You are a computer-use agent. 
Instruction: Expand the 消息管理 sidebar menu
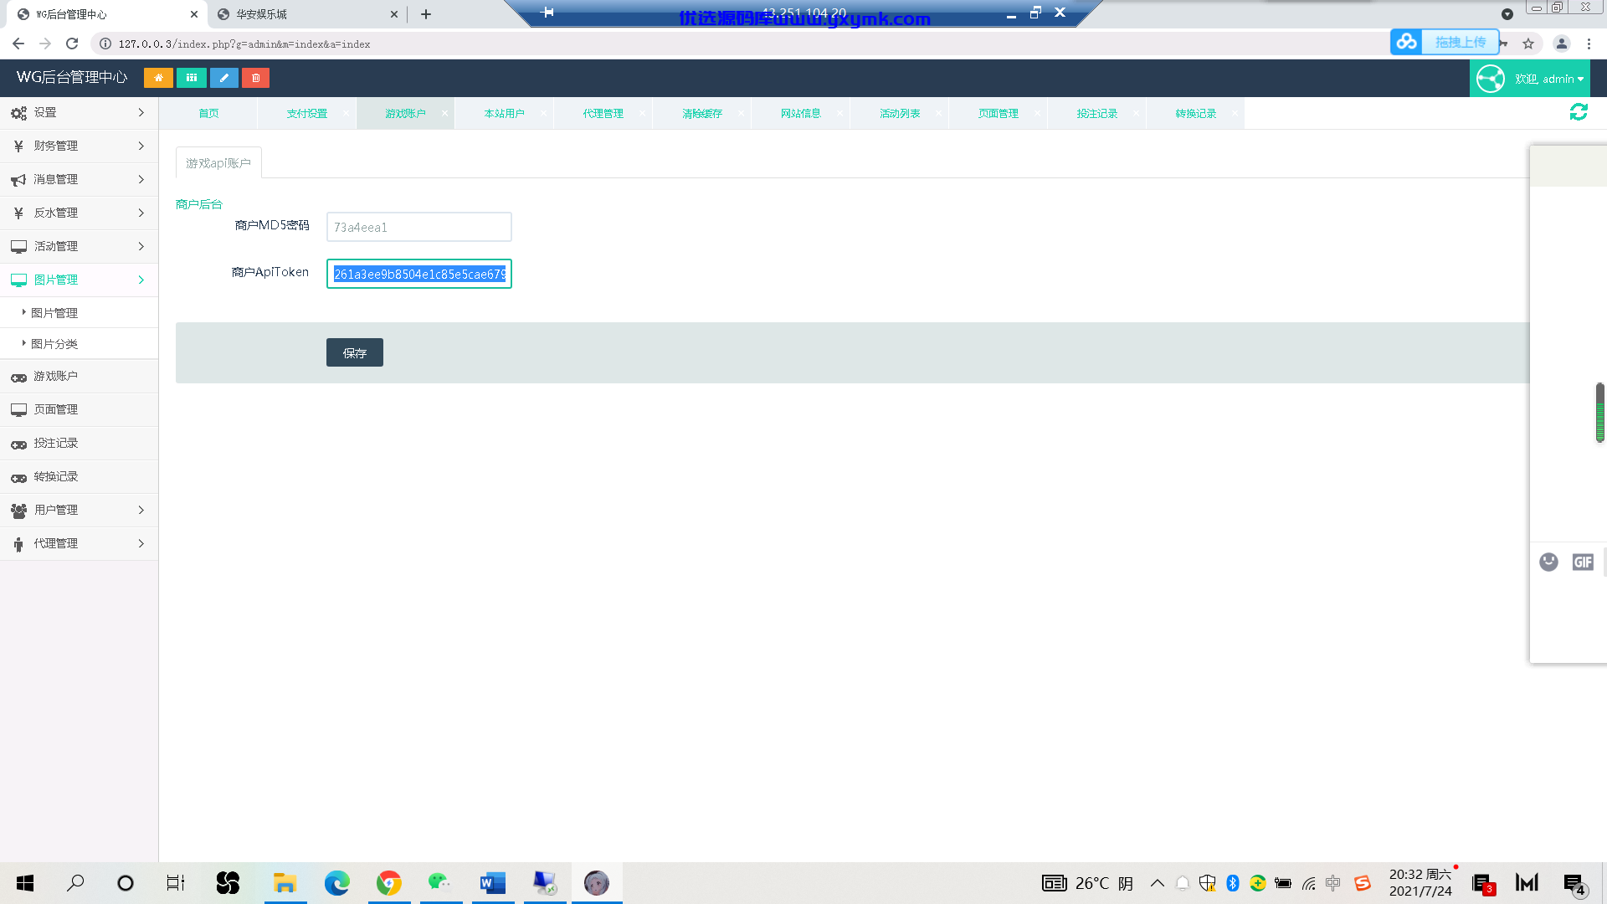coord(80,179)
